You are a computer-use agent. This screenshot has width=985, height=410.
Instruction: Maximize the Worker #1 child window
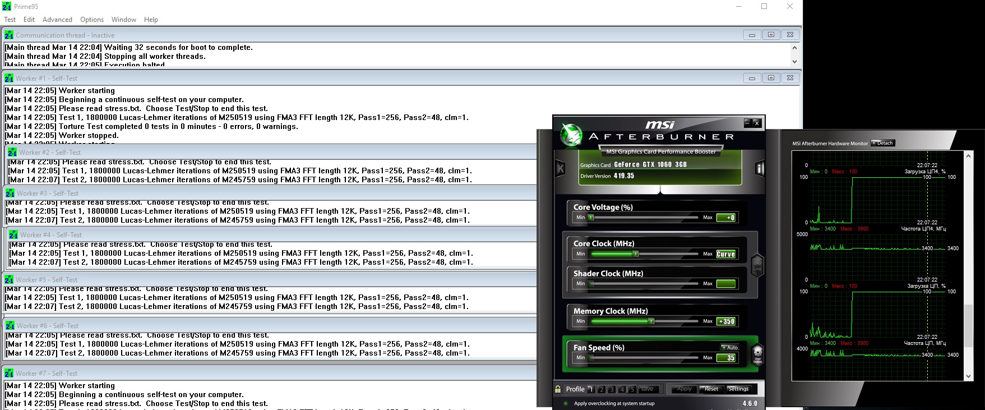coord(771,78)
